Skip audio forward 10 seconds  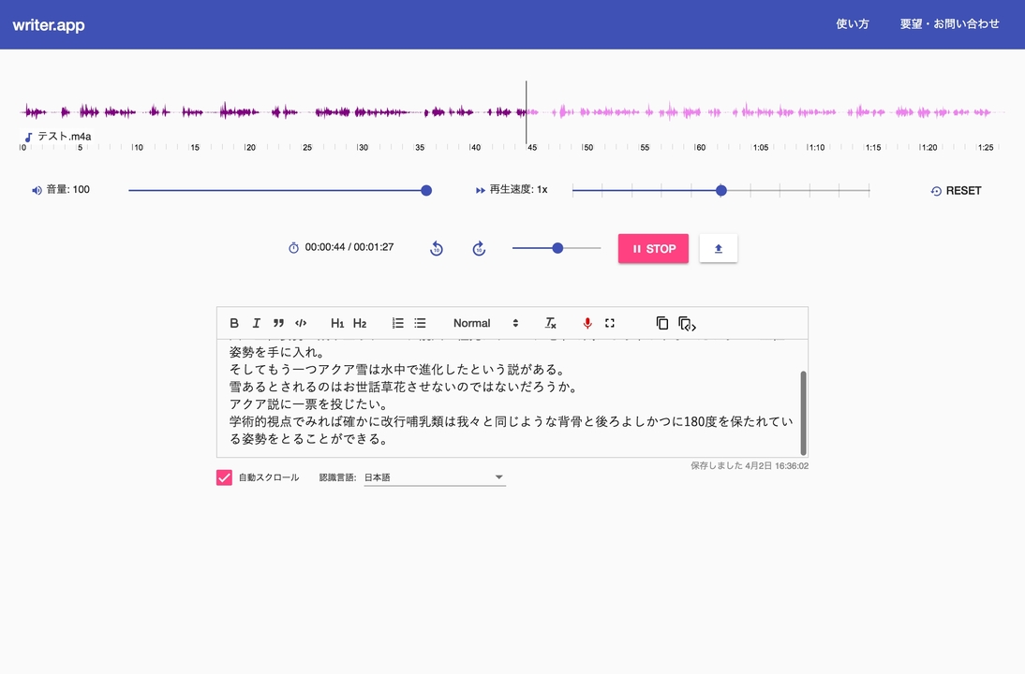[479, 249]
